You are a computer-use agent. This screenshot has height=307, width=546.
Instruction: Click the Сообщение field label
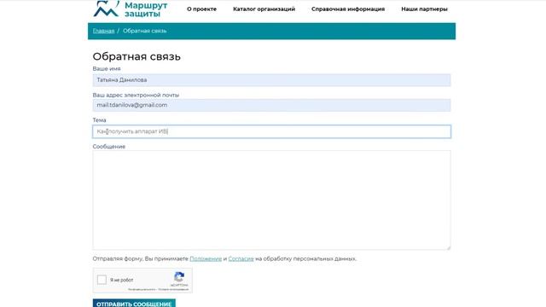click(x=109, y=147)
